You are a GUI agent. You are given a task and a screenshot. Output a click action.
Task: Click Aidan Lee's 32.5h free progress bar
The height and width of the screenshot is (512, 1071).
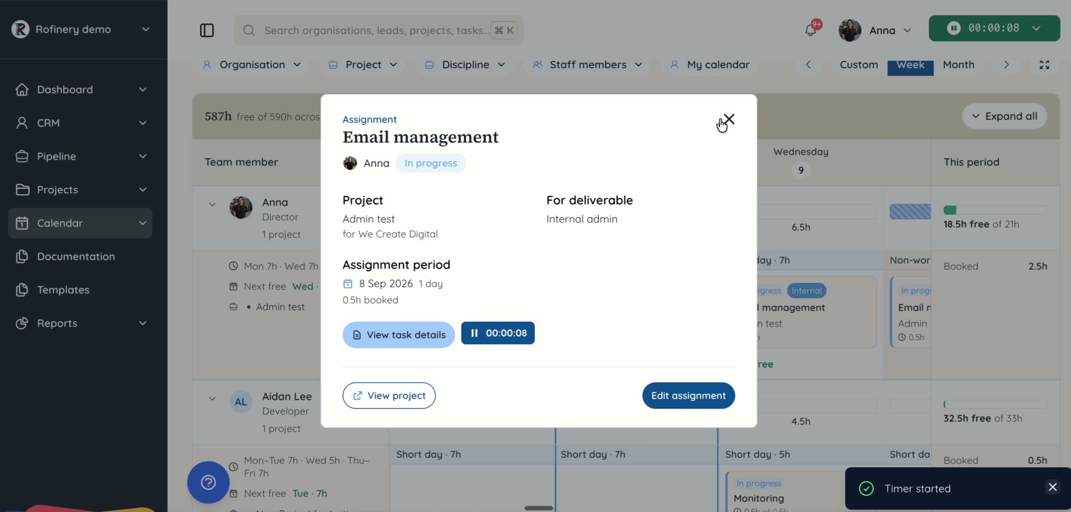point(995,404)
